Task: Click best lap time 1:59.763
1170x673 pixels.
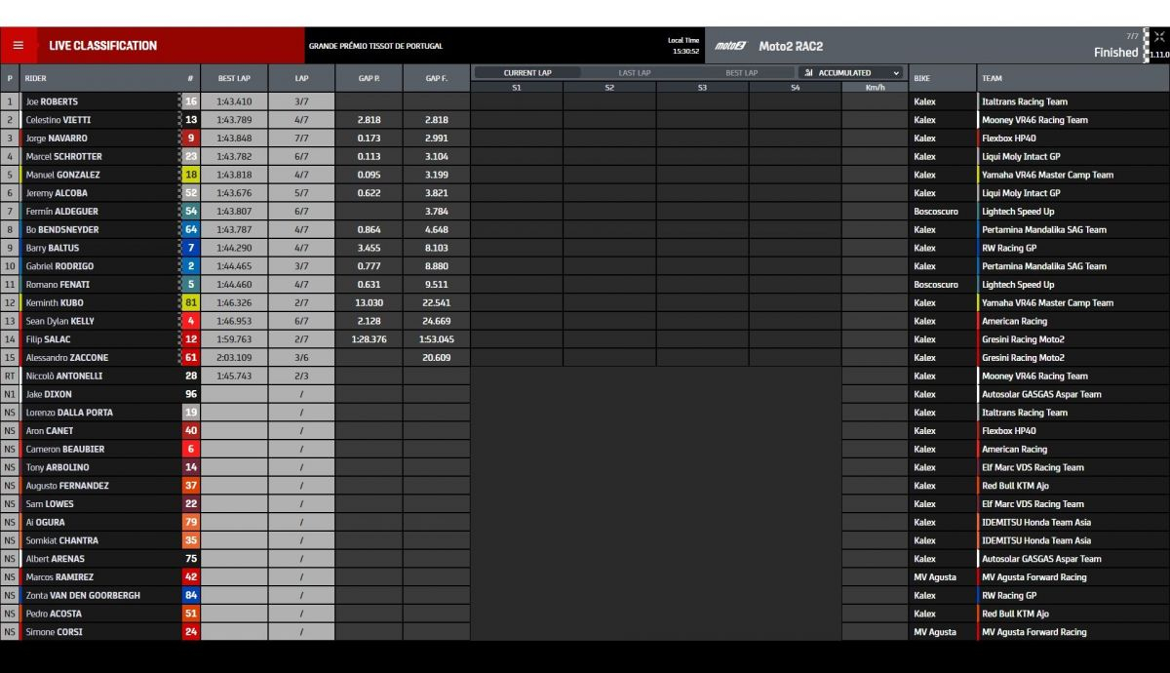Action: [x=234, y=339]
